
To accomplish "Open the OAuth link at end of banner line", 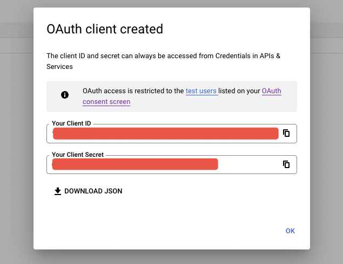I will (272, 91).
